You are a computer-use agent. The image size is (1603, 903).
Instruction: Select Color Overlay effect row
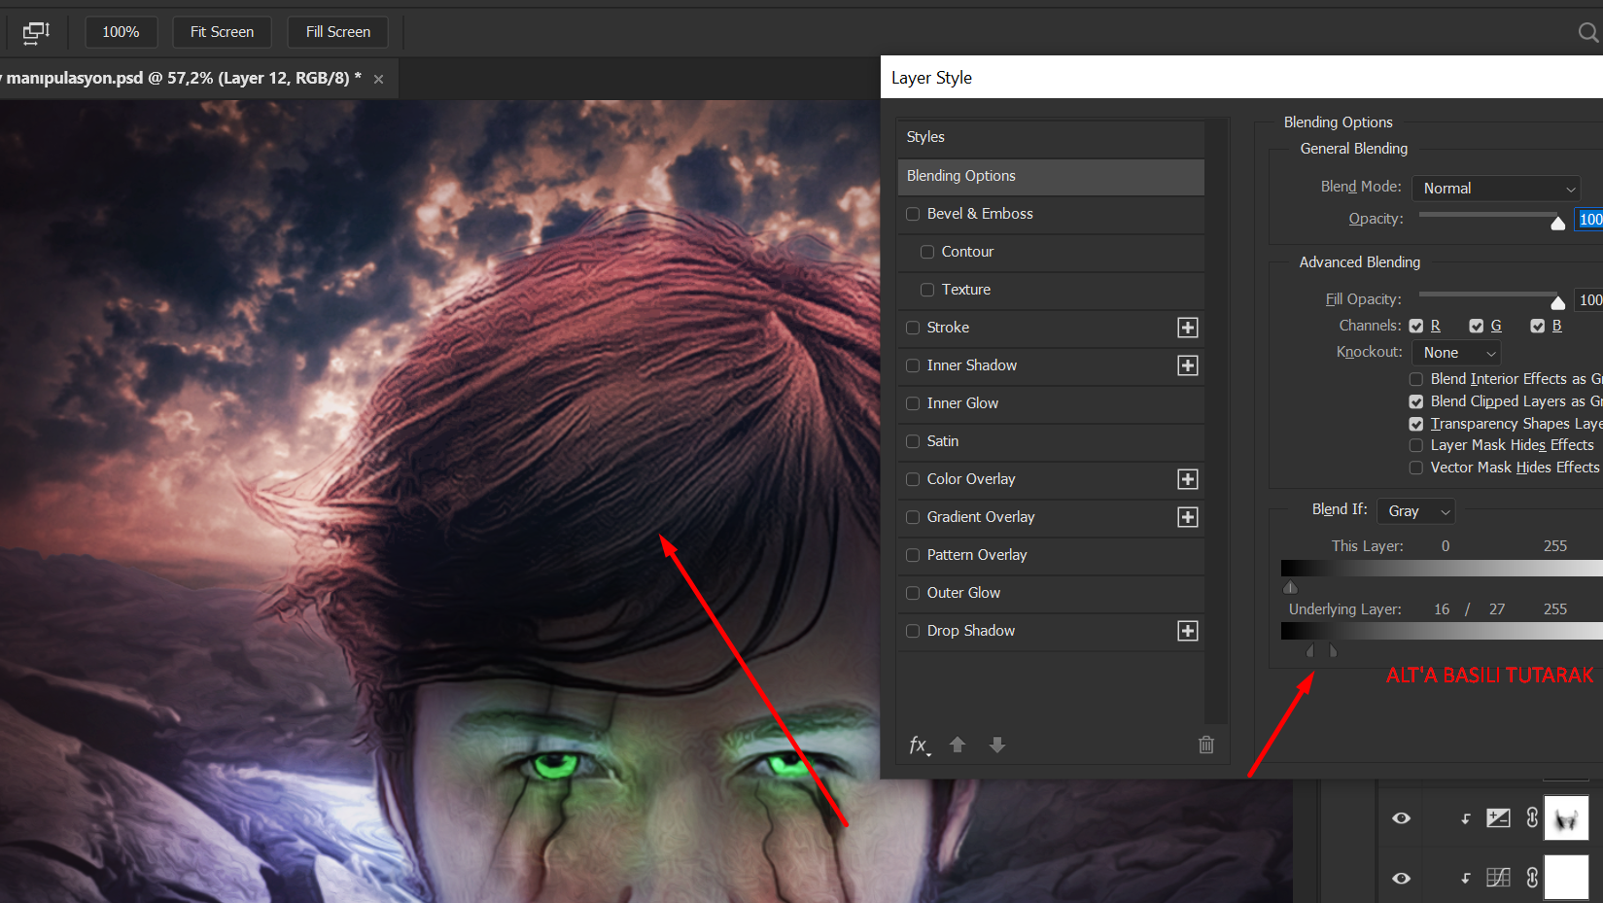tap(1050, 479)
